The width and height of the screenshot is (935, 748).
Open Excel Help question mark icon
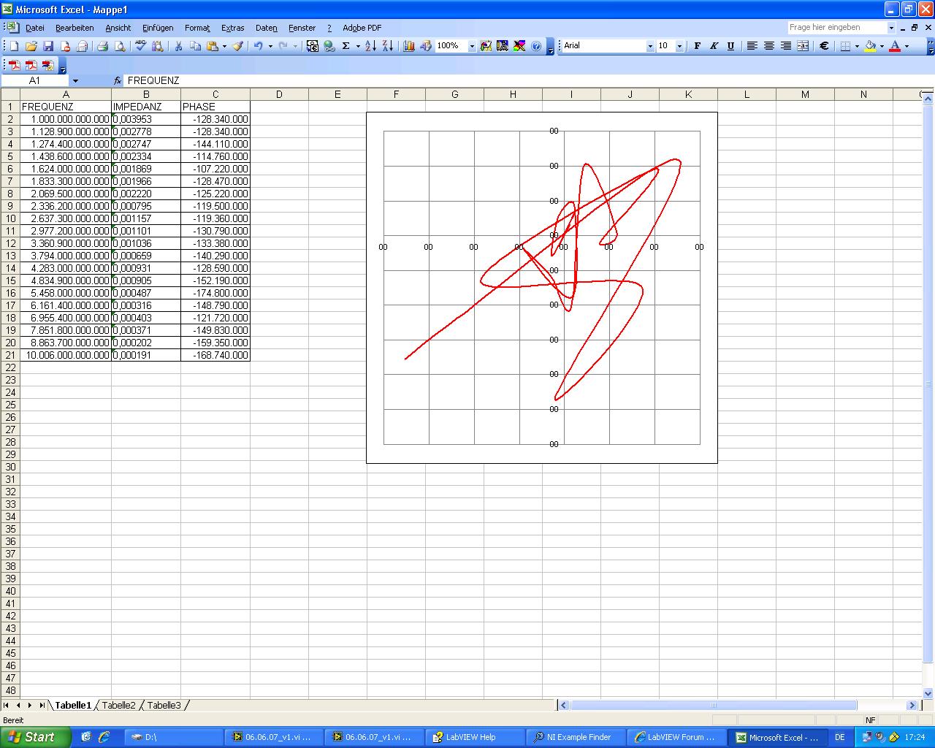[537, 46]
